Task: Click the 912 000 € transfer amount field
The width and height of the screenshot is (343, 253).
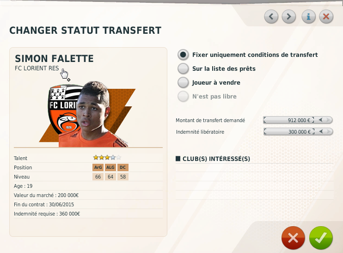Action: click(289, 120)
